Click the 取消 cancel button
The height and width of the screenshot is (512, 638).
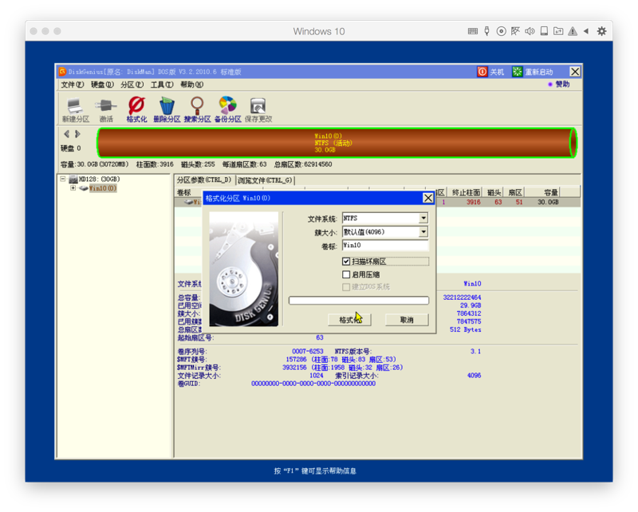pyautogui.click(x=407, y=320)
